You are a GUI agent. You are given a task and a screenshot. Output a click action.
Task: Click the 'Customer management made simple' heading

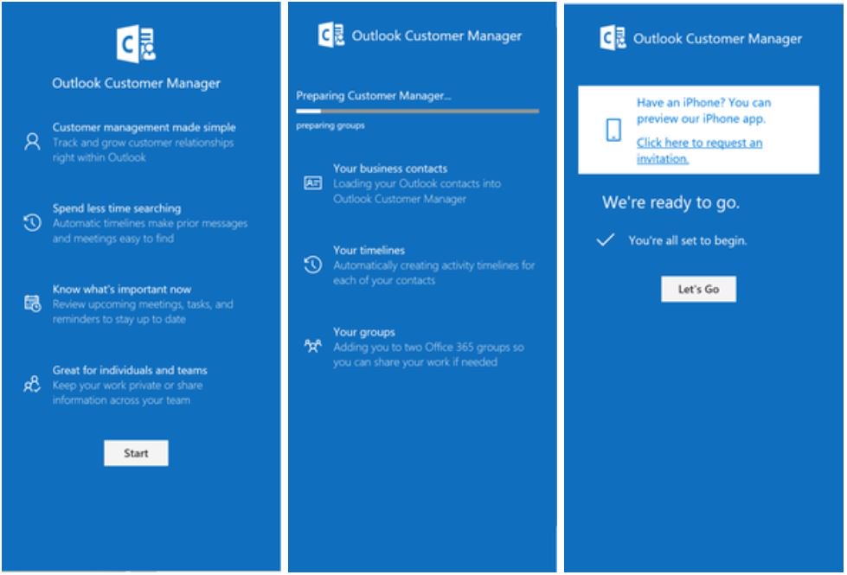(x=144, y=127)
